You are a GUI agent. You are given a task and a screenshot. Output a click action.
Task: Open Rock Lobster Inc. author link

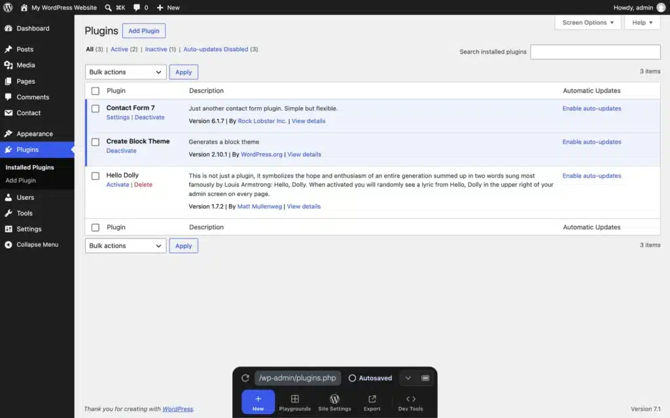click(x=262, y=121)
